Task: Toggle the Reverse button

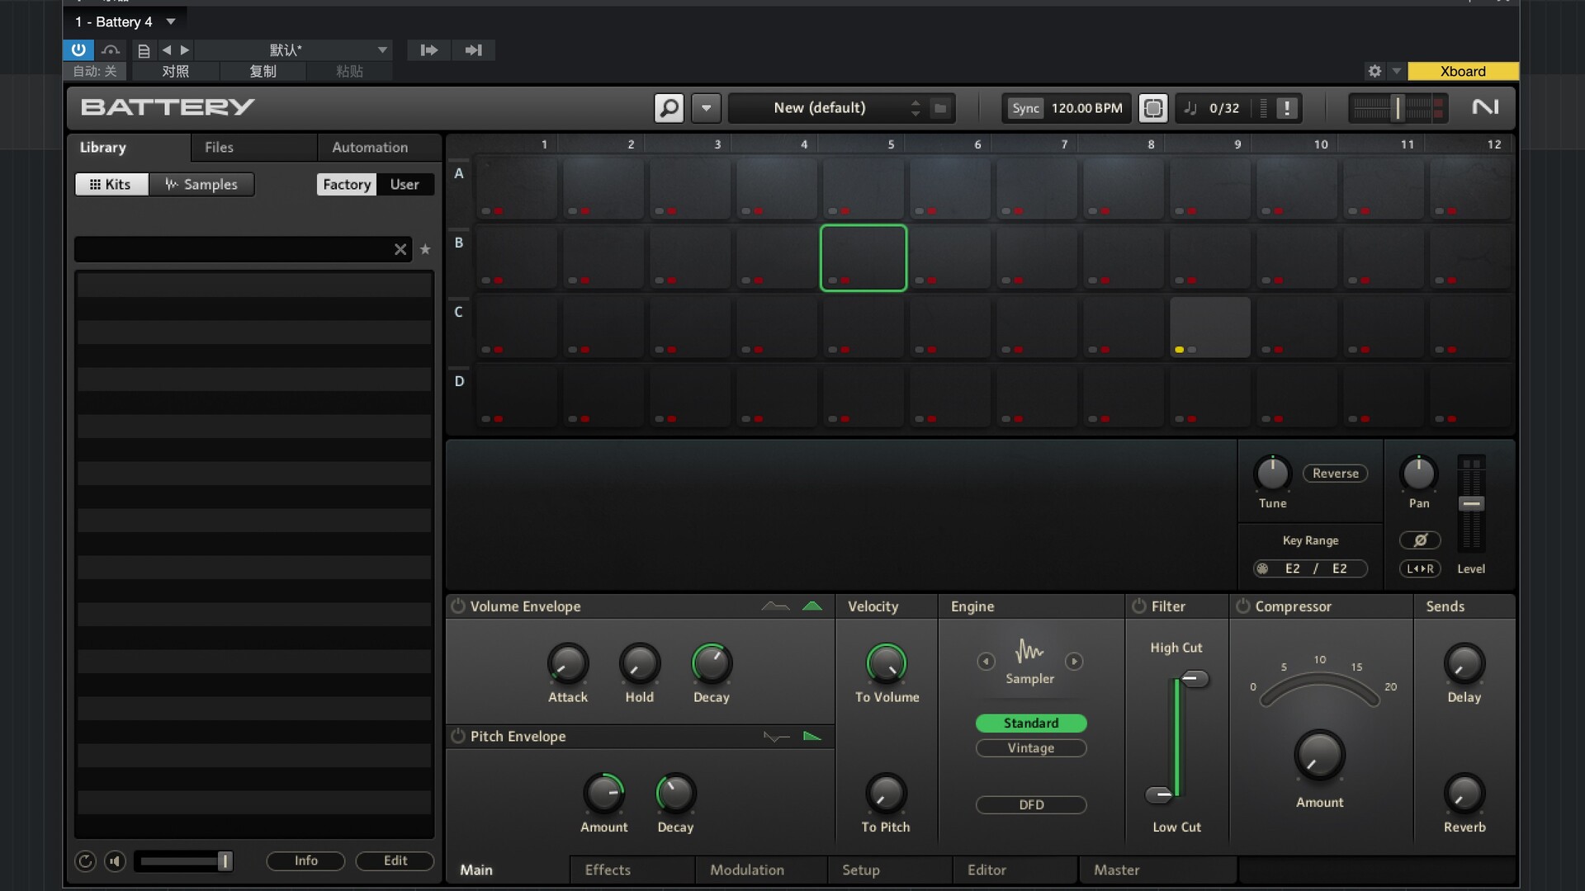Action: coord(1335,473)
